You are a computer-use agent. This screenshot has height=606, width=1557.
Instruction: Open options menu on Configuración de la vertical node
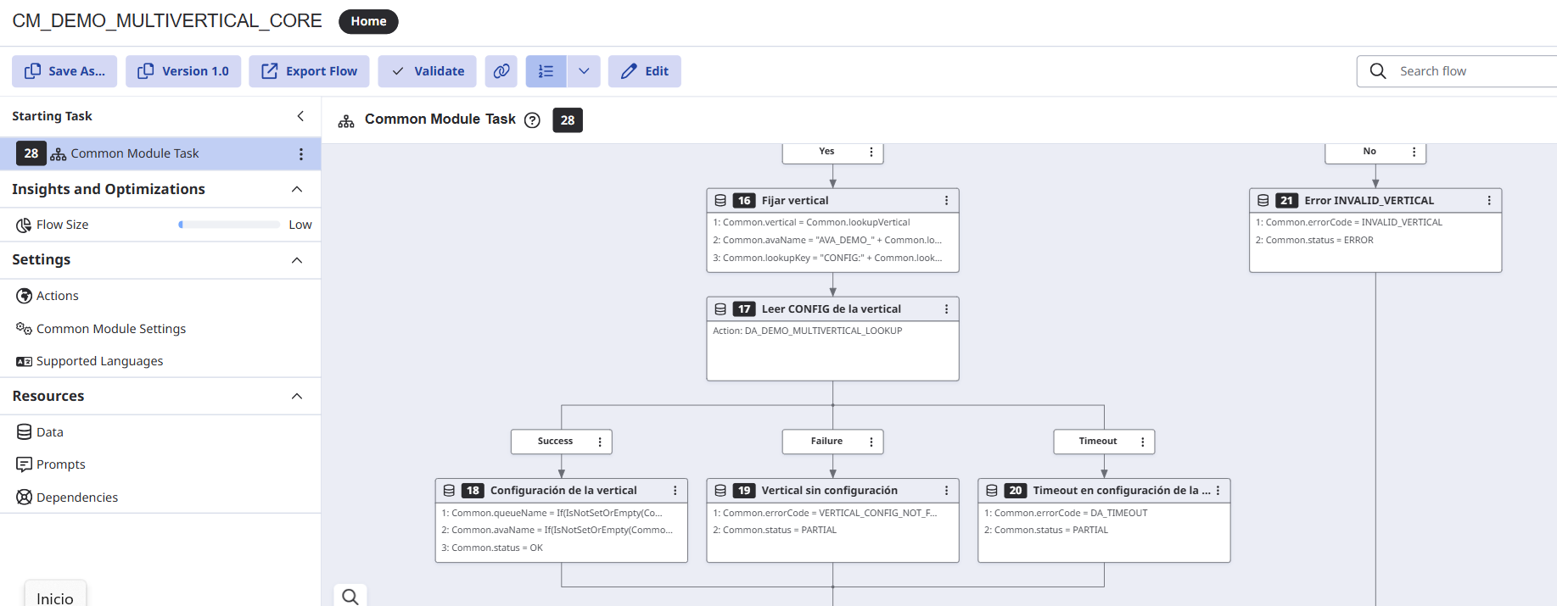(x=675, y=491)
